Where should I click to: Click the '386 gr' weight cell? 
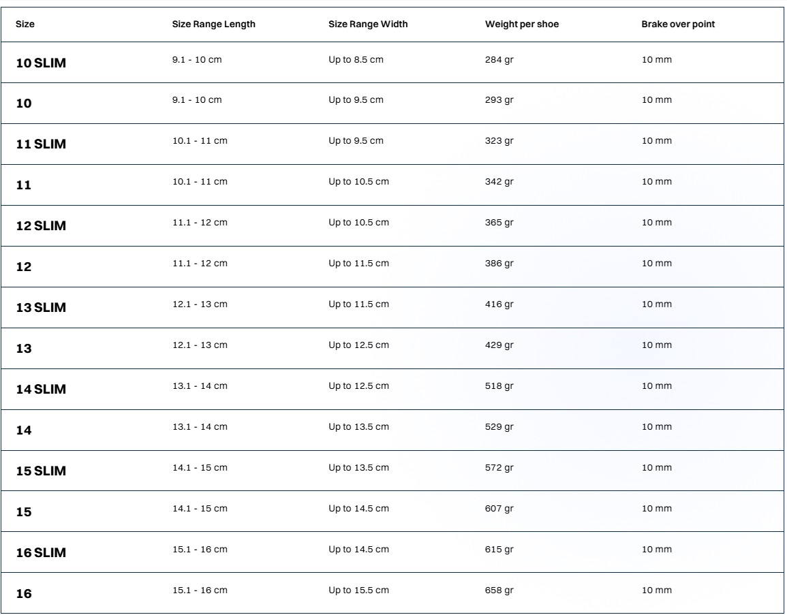point(499,264)
